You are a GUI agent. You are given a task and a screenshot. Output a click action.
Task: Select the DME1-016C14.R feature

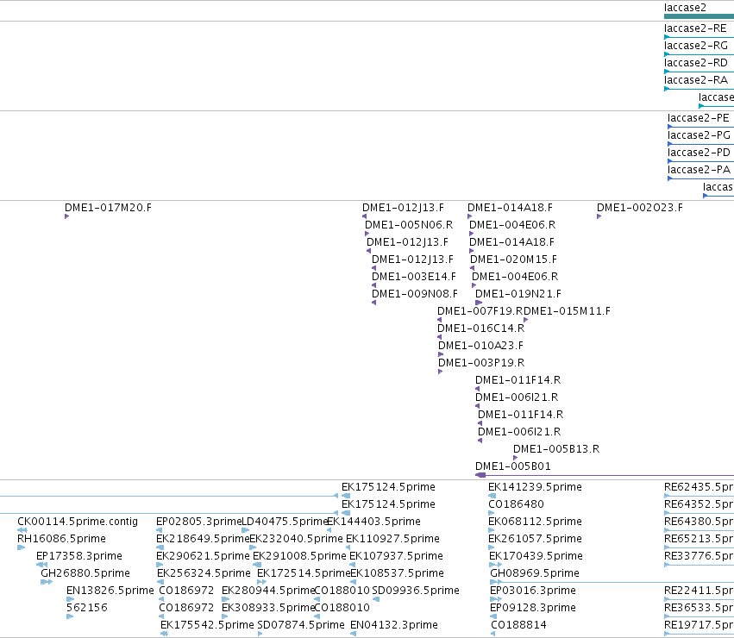click(x=480, y=328)
